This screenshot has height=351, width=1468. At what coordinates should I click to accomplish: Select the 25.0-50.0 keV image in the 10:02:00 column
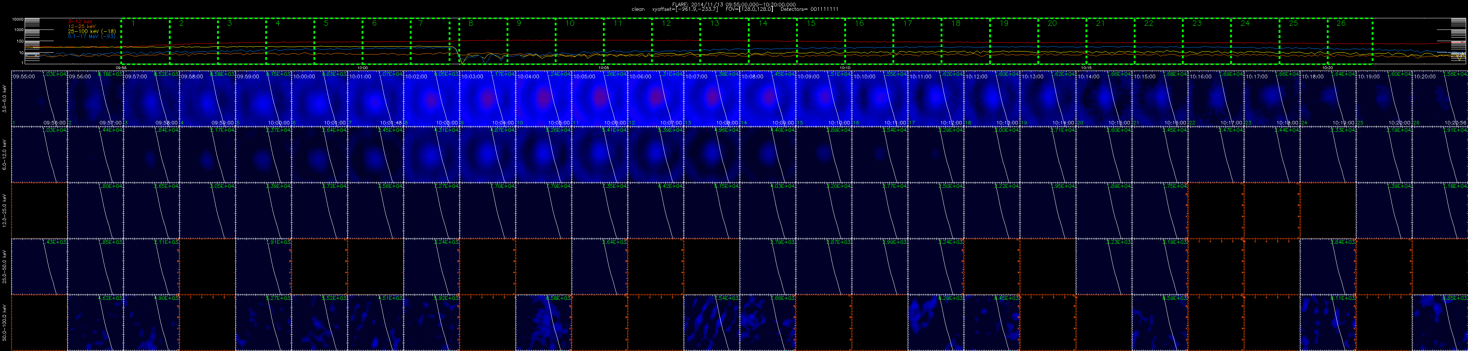[432, 266]
